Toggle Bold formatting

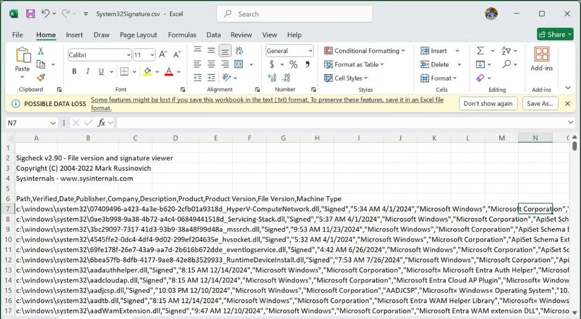74,71
